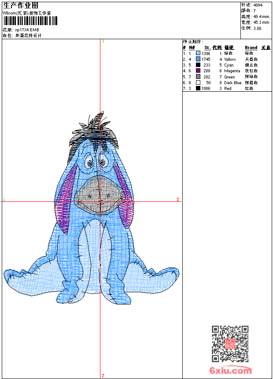The image size is (273, 379).
Task: Click the brand name 玫红色
Action: click(x=251, y=71)
